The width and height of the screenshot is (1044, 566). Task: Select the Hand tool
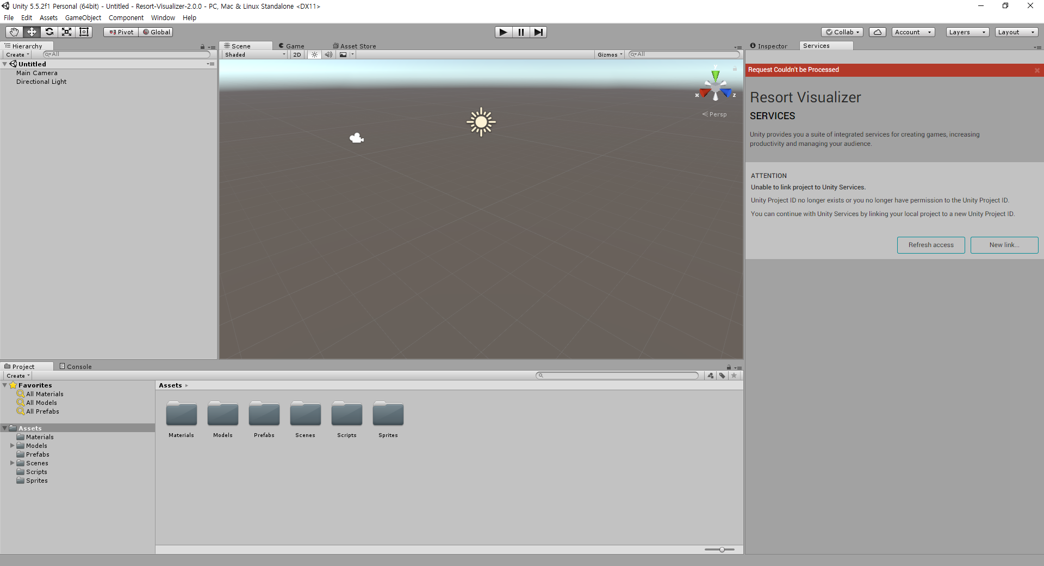tap(14, 32)
